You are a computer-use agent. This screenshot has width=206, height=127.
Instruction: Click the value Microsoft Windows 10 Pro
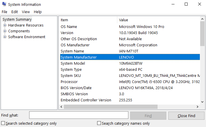(142, 27)
